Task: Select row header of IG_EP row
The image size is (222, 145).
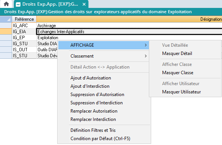Action: (6, 38)
